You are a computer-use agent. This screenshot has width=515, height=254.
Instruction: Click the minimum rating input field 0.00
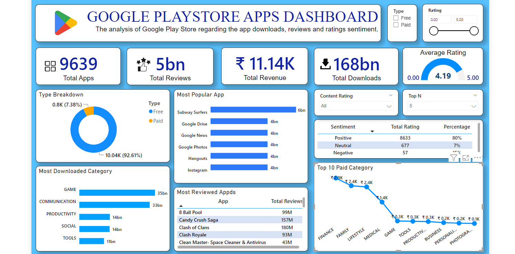click(439, 20)
